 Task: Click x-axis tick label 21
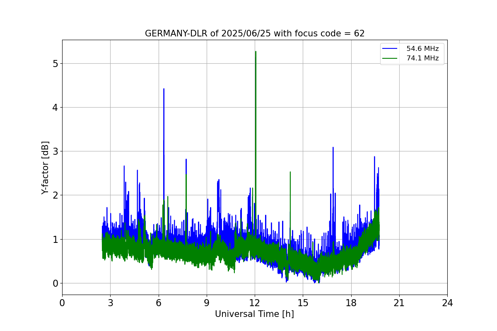click(x=399, y=302)
